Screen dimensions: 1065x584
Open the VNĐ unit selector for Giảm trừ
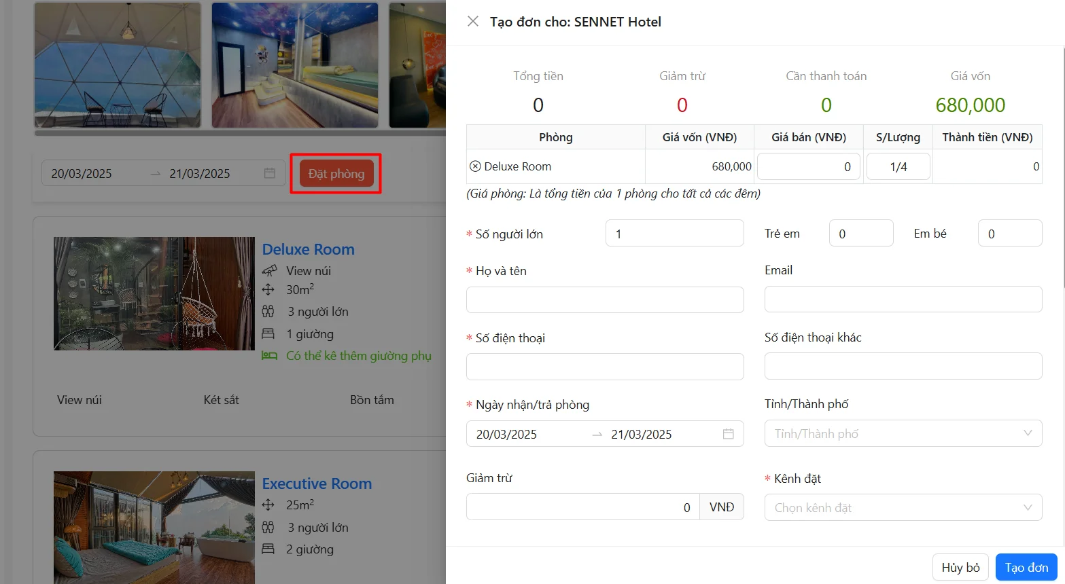[721, 507]
